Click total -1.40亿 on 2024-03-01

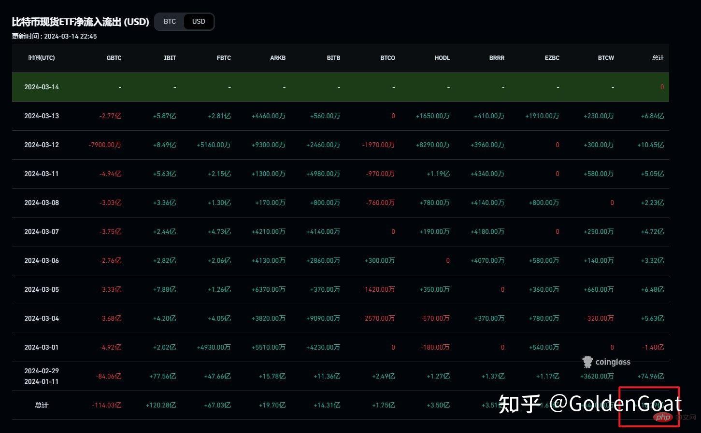(653, 348)
